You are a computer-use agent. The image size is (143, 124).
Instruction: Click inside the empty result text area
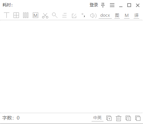[71, 66]
